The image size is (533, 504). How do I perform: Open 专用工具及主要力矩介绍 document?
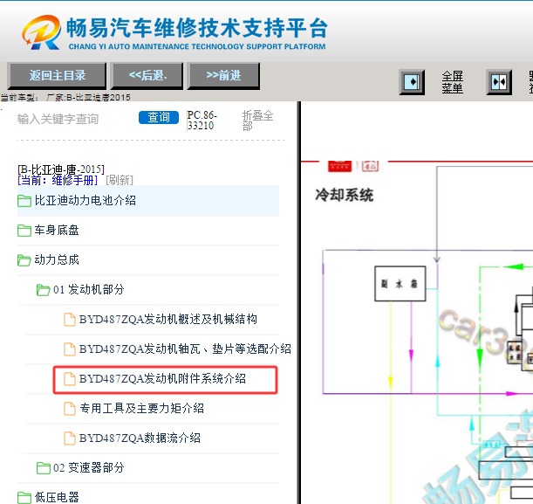pos(141,408)
